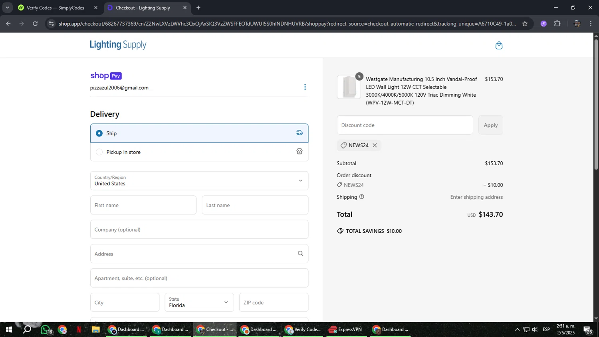Click the total amount $143.70
The image size is (599, 337).
pyautogui.click(x=491, y=214)
